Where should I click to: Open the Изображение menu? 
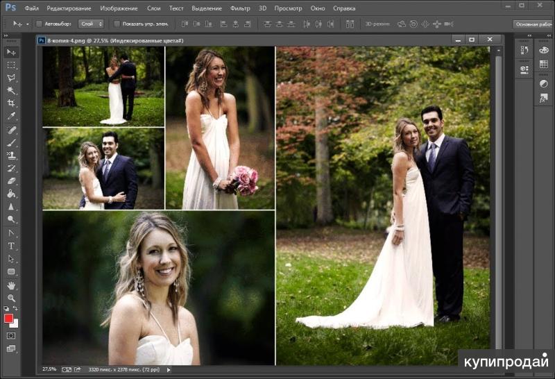[119, 8]
